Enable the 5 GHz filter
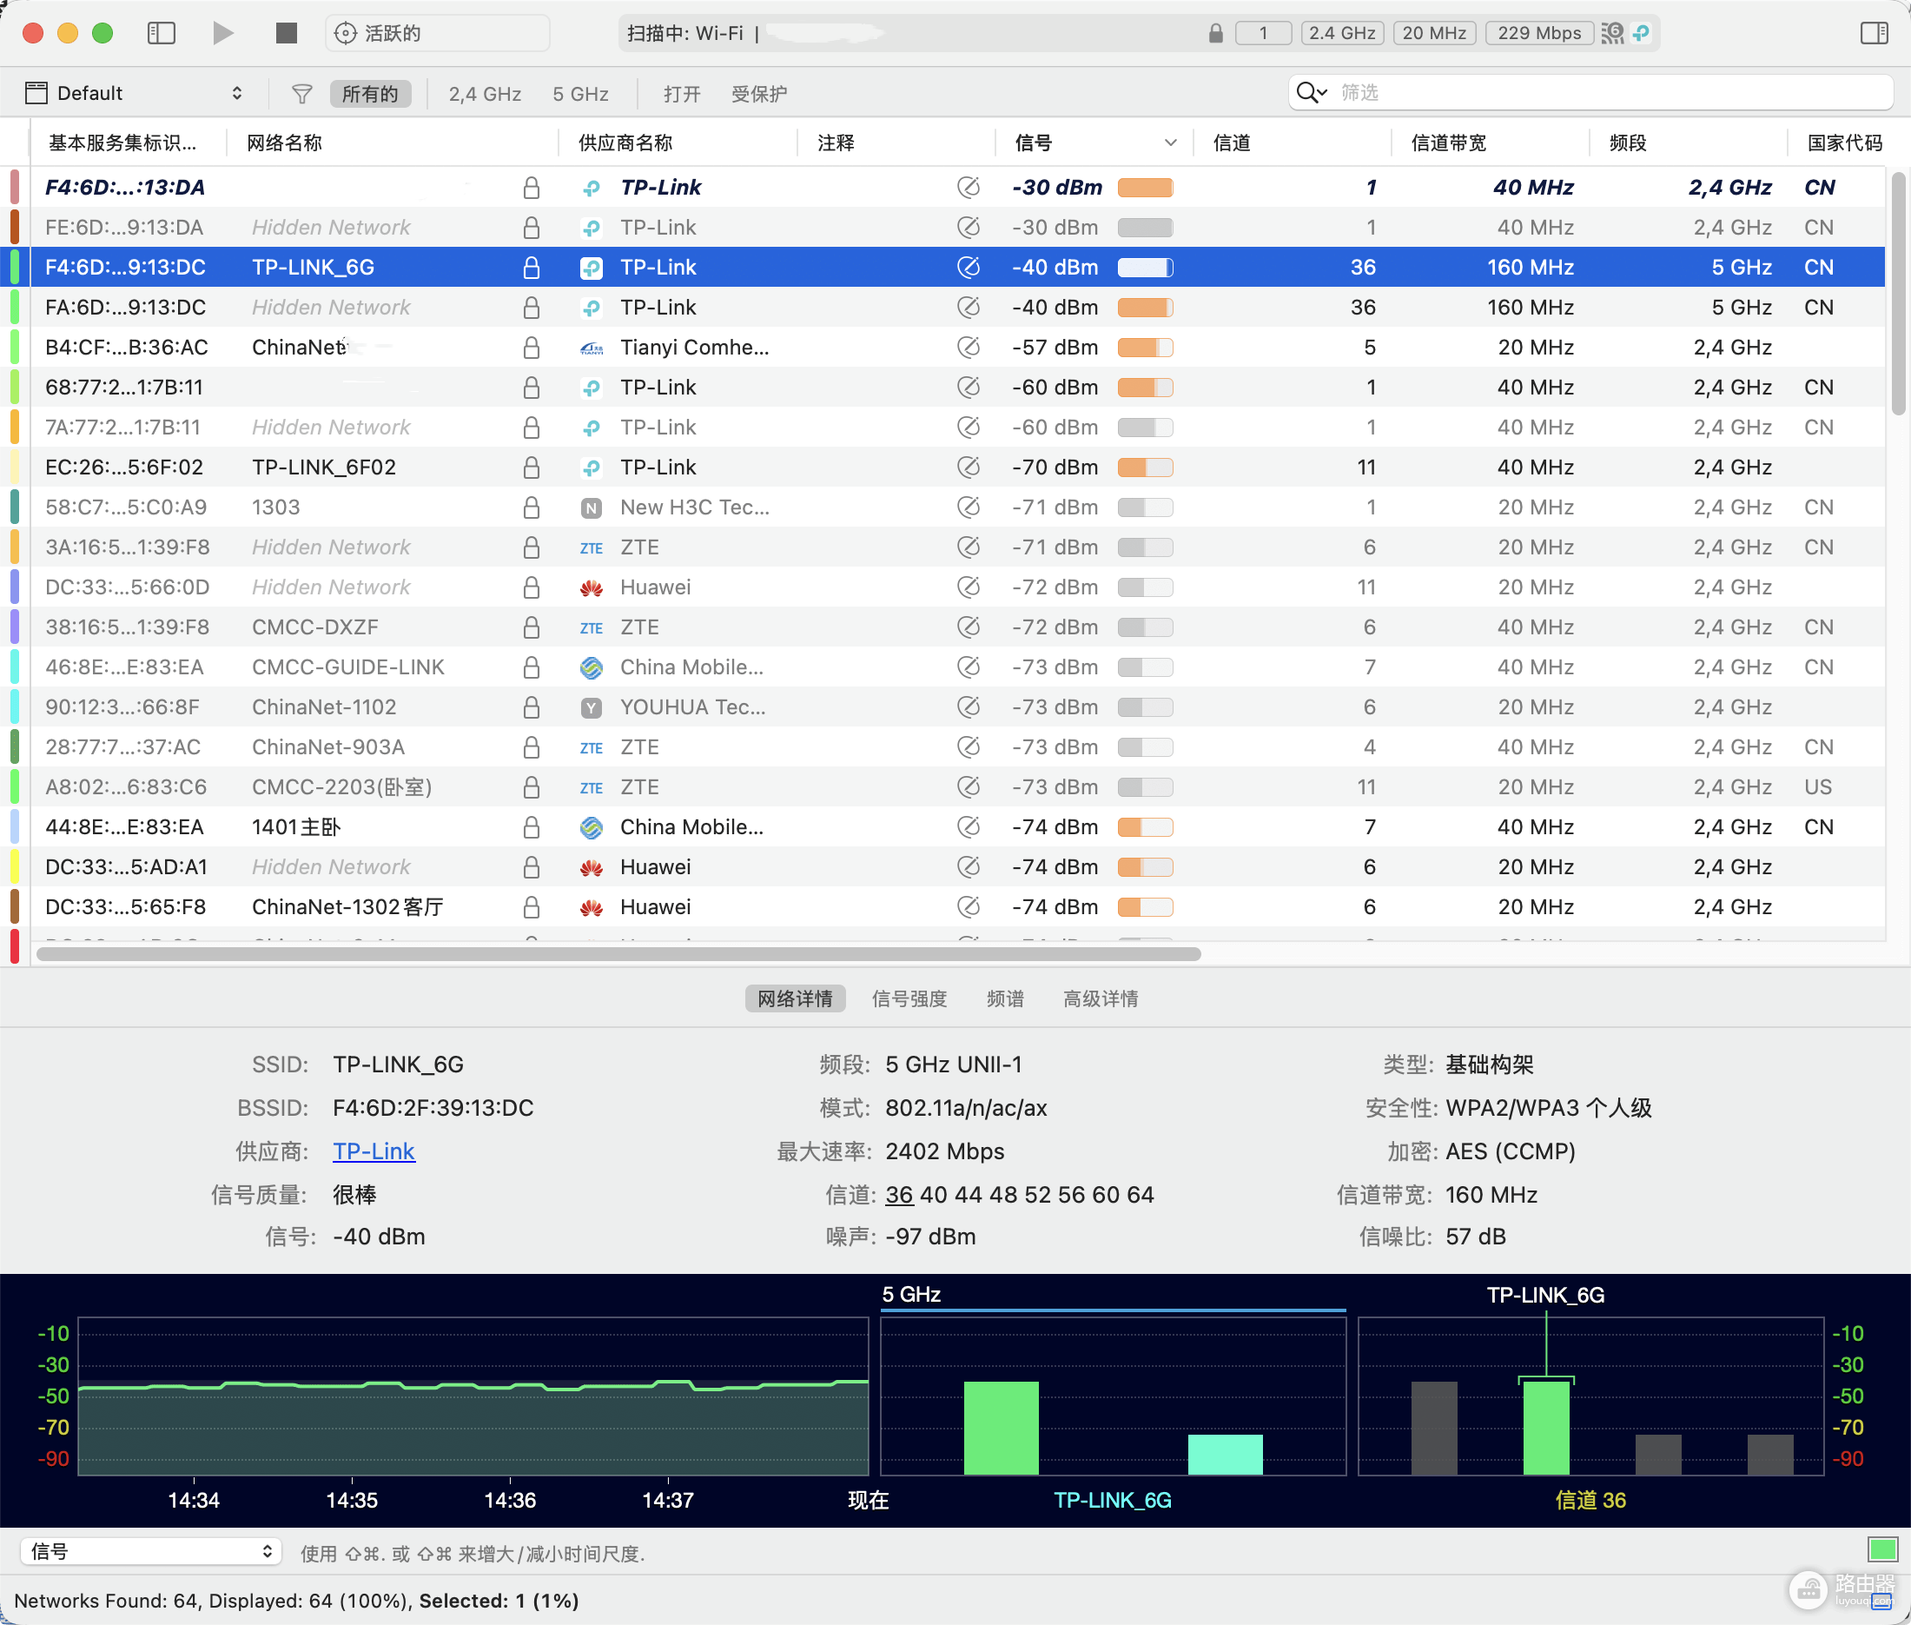 580,94
